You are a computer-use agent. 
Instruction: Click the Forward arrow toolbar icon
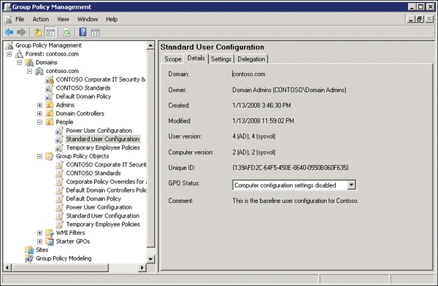tap(21, 32)
